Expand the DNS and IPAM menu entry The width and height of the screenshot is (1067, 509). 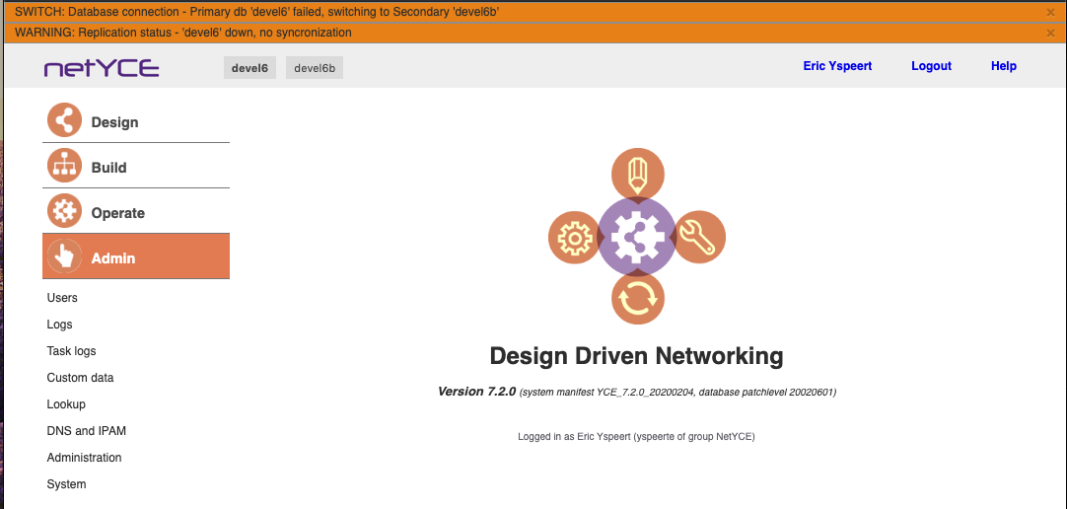(86, 431)
